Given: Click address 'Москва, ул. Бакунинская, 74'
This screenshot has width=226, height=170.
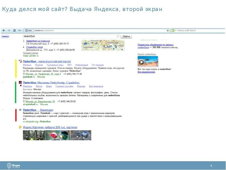Looking at the screenshot, I should click(x=40, y=101).
